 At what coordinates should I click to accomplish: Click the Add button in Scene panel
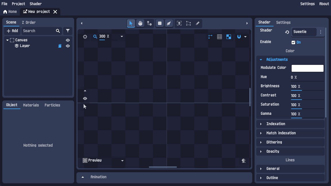[12, 31]
